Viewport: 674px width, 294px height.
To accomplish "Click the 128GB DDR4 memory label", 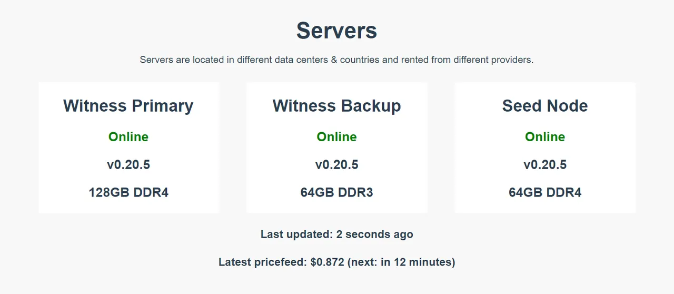I will point(128,192).
